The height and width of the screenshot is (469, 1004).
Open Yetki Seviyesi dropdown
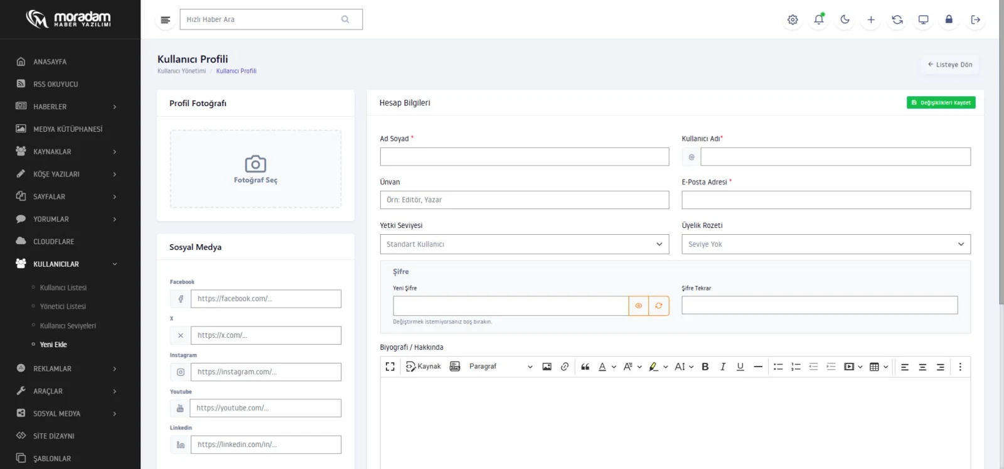(x=525, y=244)
